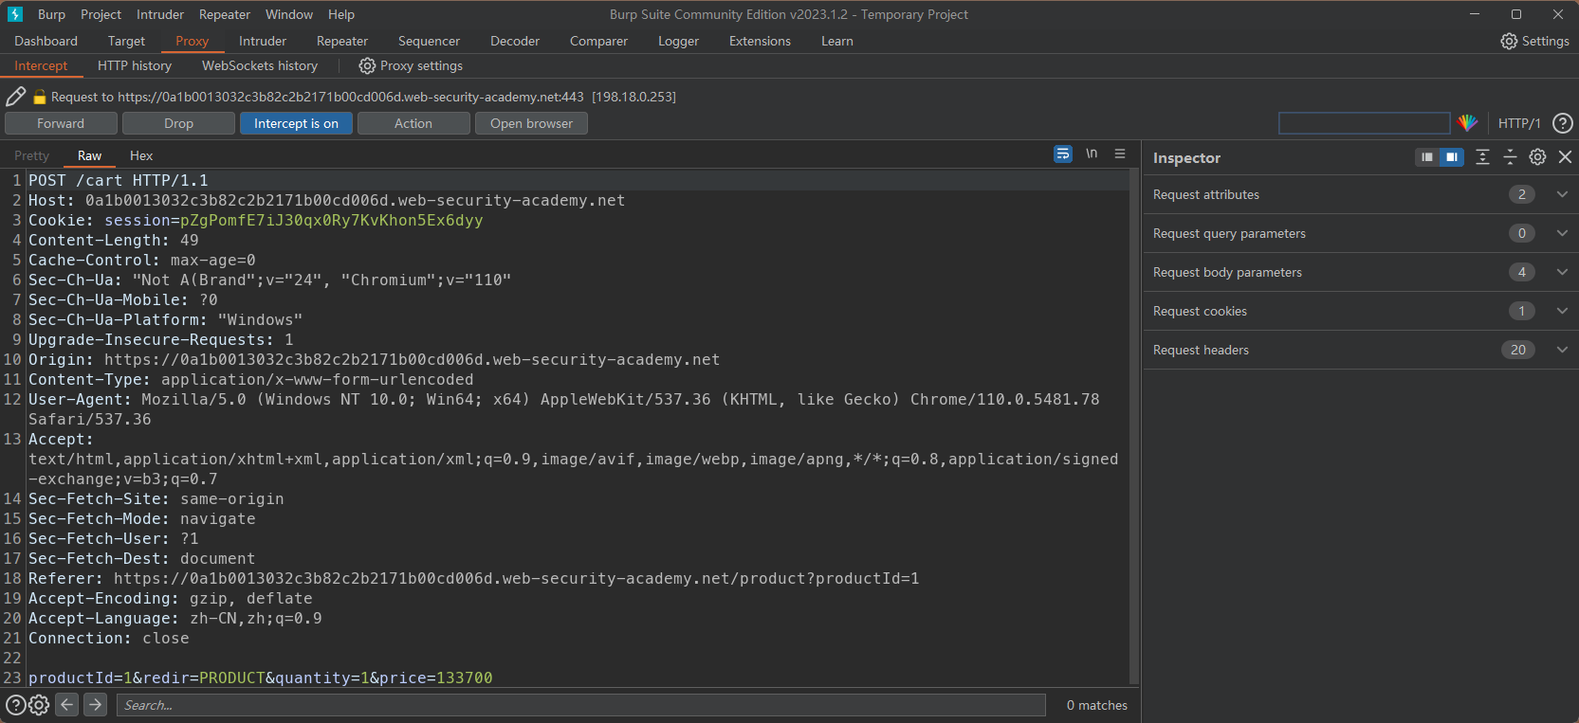Switch to Target tab
Image resolution: width=1579 pixels, height=723 pixels.
126,41
